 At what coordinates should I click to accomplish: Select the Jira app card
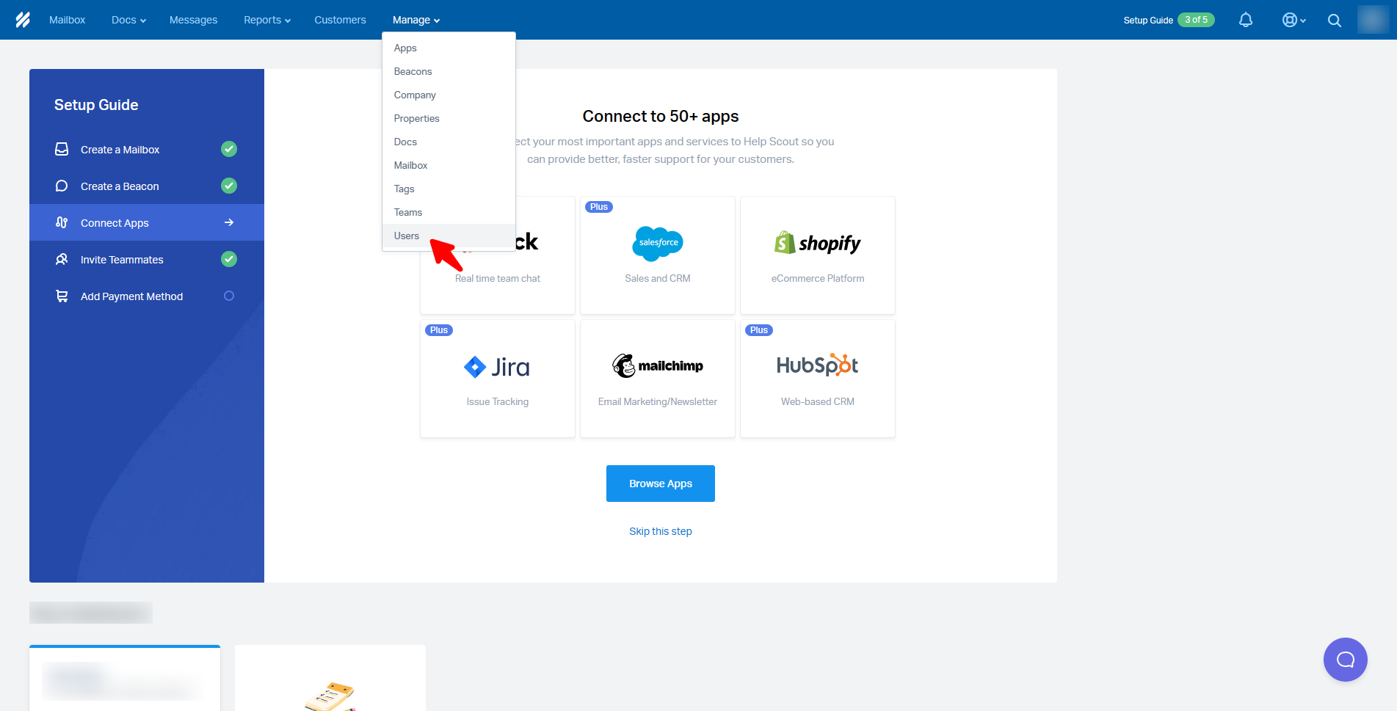498,379
